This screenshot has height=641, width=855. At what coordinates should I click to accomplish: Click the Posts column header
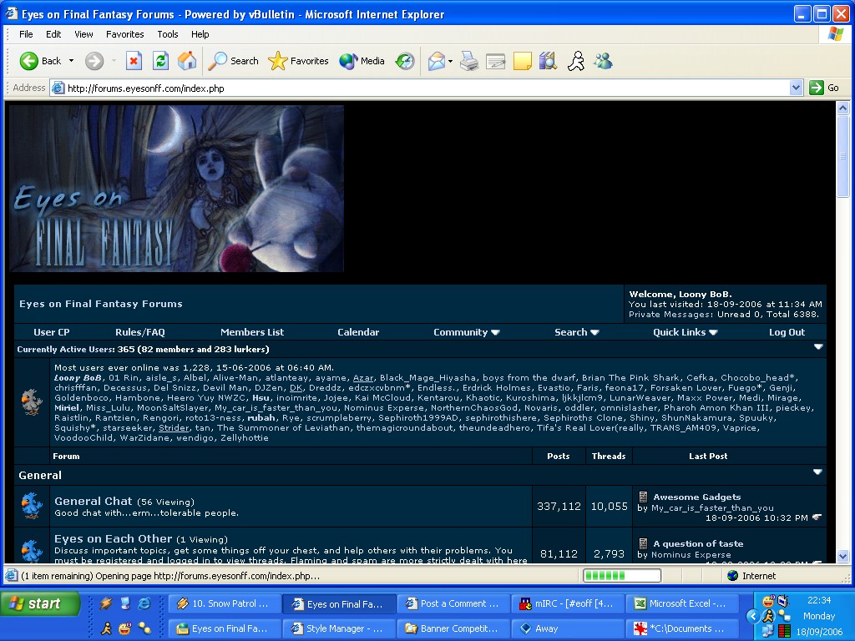(559, 456)
